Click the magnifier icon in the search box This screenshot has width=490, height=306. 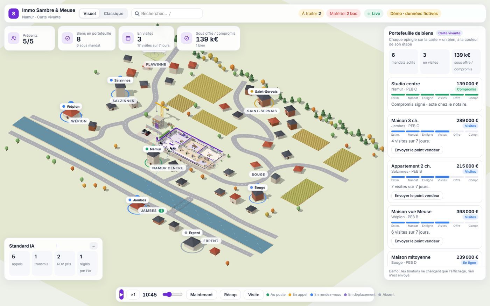click(x=137, y=14)
